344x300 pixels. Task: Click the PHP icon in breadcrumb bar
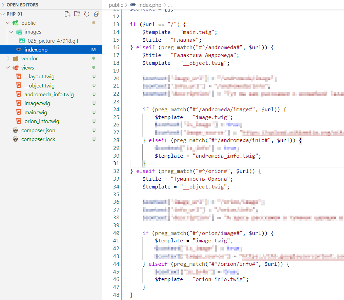pos(133,5)
